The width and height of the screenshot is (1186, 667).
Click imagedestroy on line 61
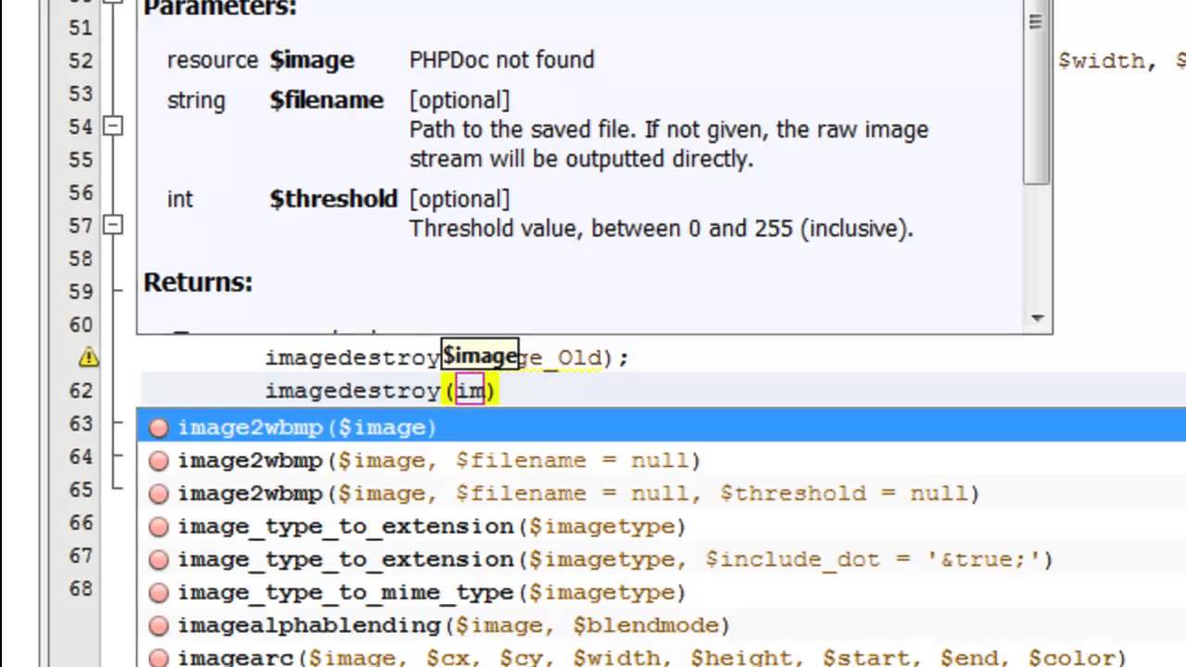(352, 358)
